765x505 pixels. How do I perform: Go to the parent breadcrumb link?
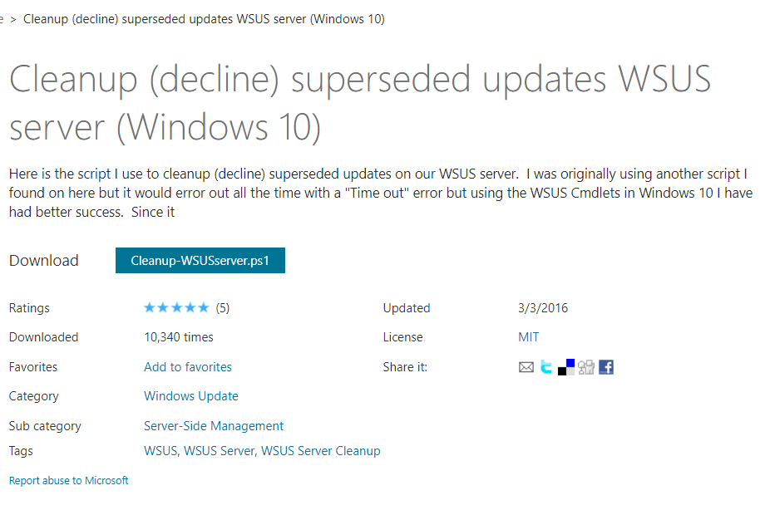coord(2,19)
